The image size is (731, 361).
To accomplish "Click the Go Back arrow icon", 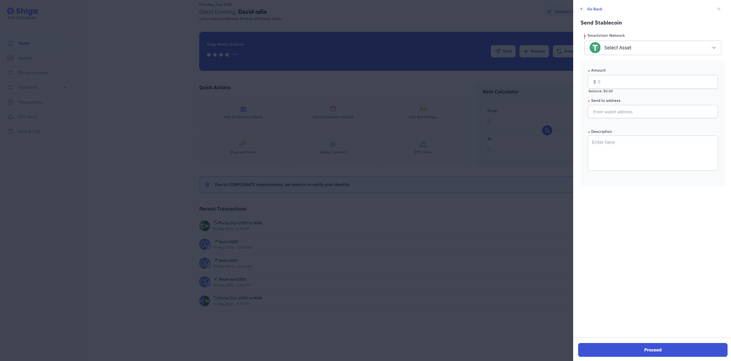I will point(582,9).
